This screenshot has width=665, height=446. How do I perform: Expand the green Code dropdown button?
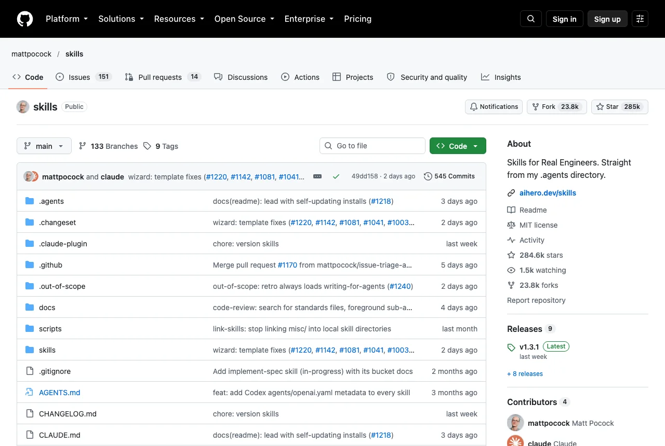coord(458,146)
